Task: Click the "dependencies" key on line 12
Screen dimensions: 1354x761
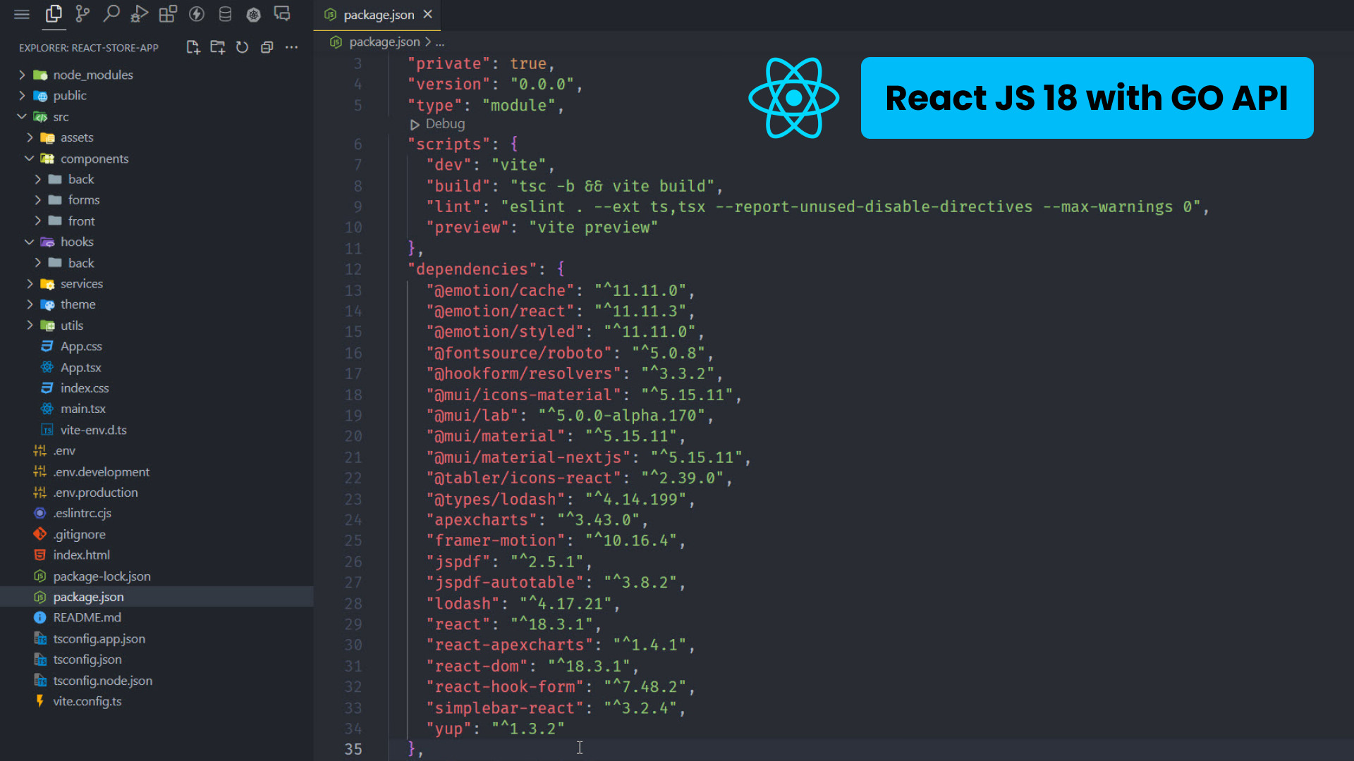Action: pos(472,269)
